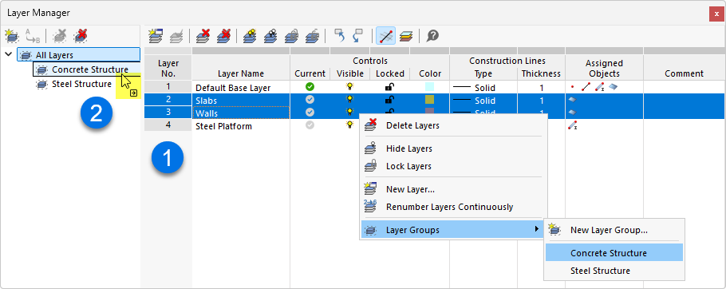The image size is (726, 289).
Task: Click member icon in Default Base Layer objects
Action: coord(599,87)
